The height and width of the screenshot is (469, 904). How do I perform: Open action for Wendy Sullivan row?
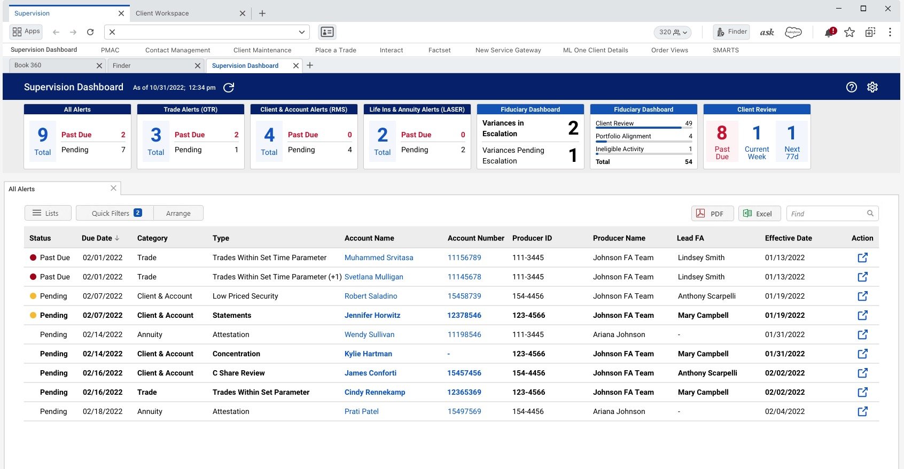point(862,334)
